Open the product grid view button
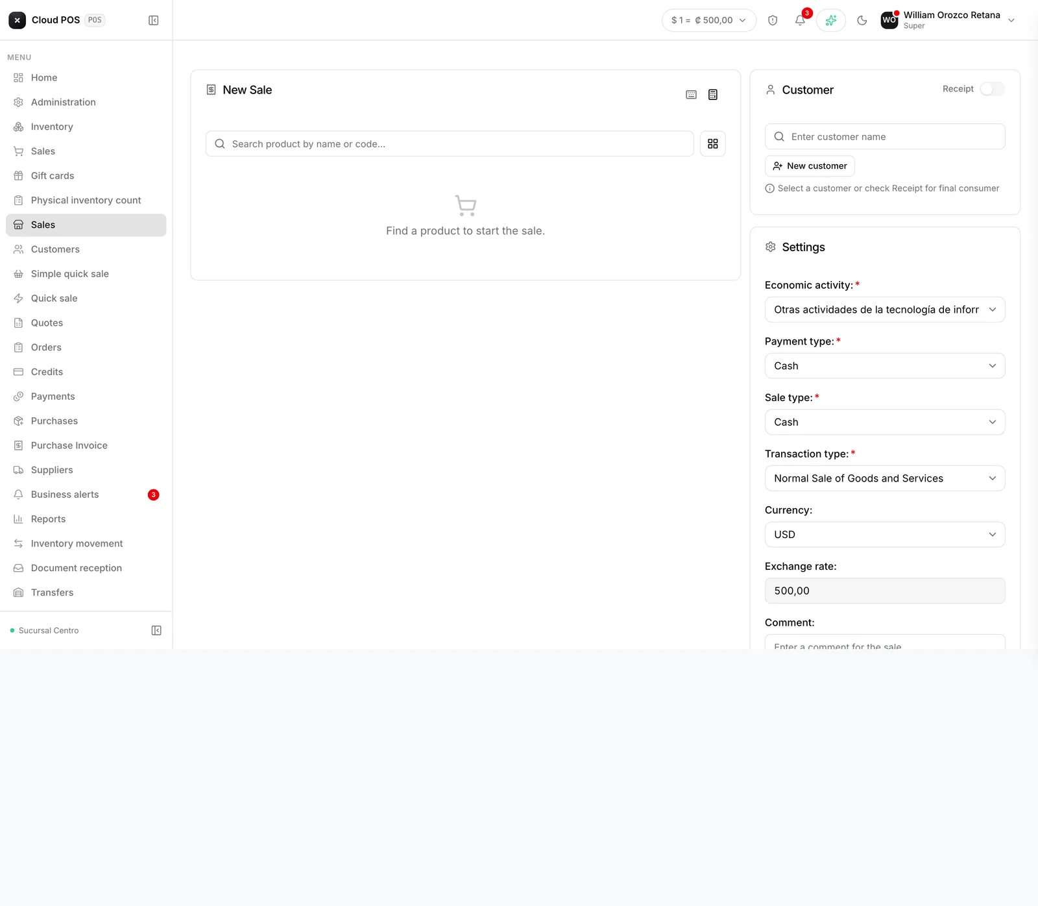This screenshot has height=906, width=1038. pyautogui.click(x=713, y=143)
